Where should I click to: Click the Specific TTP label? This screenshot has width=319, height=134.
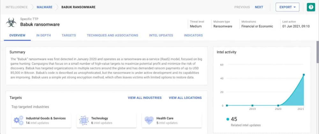(29, 19)
